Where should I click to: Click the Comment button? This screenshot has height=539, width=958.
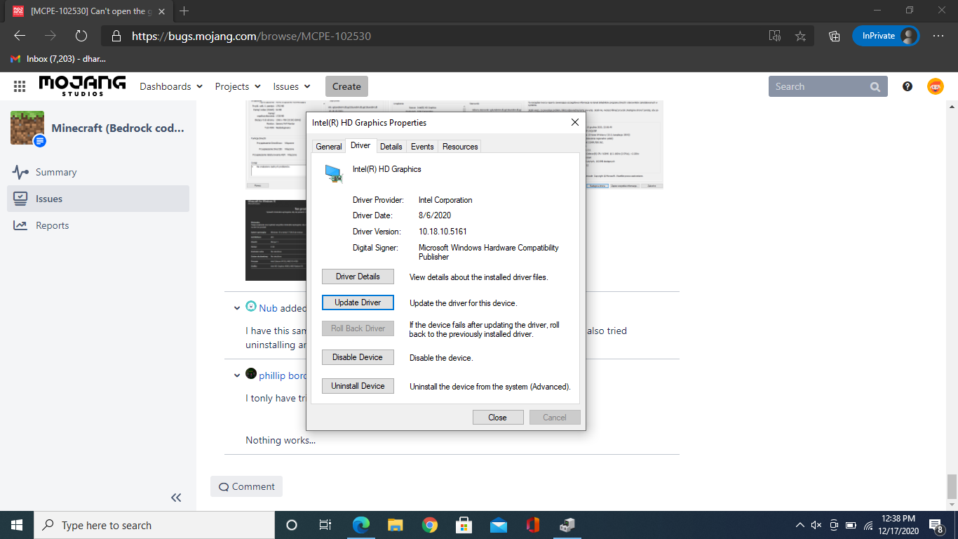click(x=246, y=486)
